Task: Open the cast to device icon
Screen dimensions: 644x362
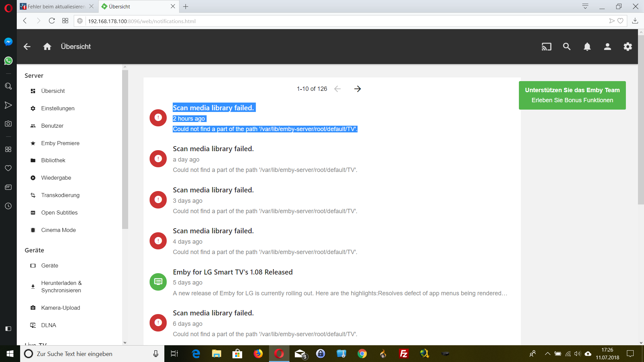Action: [546, 47]
